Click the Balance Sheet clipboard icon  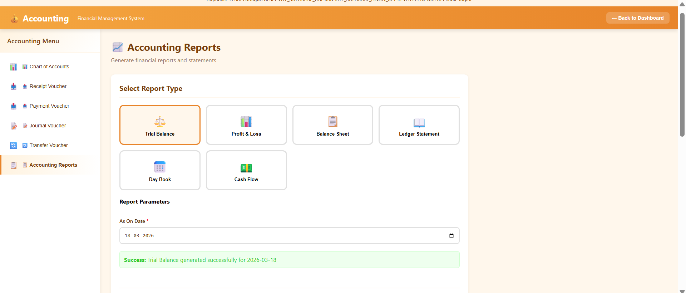pos(332,122)
